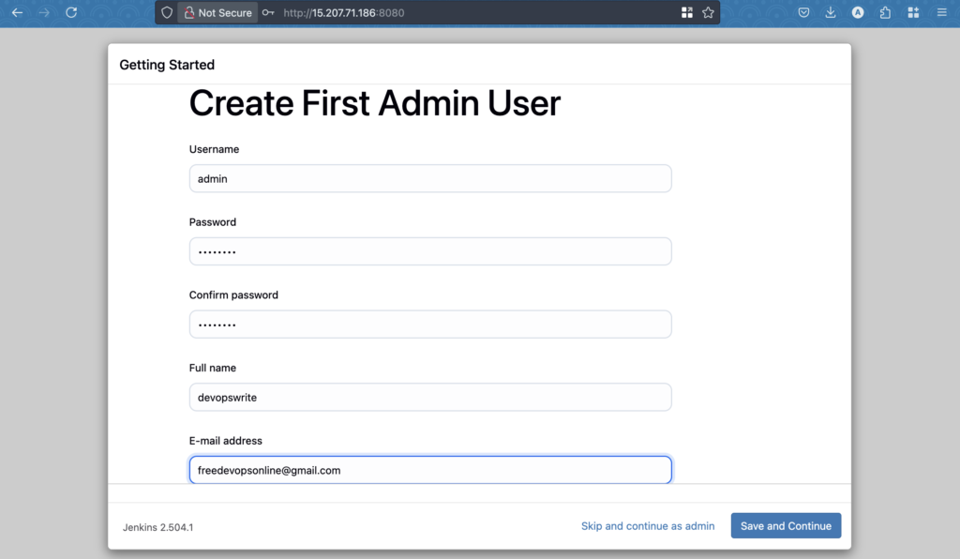The image size is (960, 559).
Task: Click the address bar URL 15.207.71.186:8080
Action: [343, 12]
